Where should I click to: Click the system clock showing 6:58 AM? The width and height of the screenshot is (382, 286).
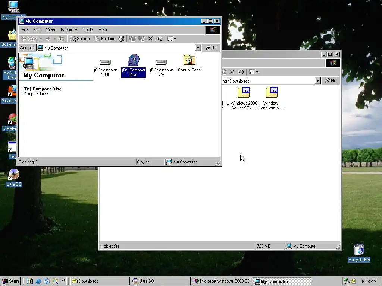pyautogui.click(x=369, y=282)
